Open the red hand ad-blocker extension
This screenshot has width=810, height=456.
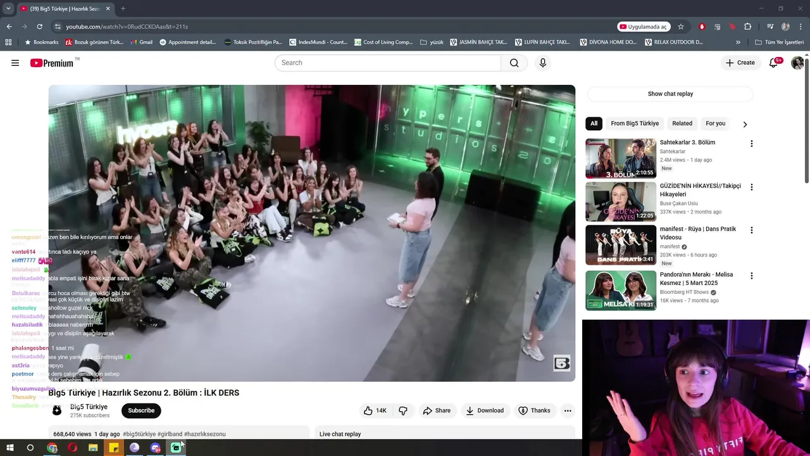tap(702, 27)
